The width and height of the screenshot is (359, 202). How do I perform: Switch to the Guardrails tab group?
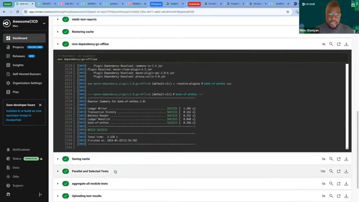click(194, 4)
